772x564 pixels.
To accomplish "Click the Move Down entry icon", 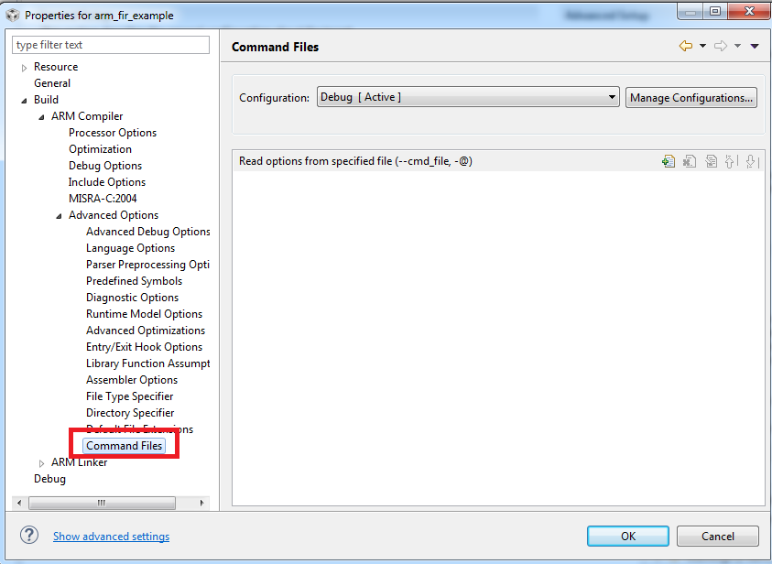I will pos(750,161).
